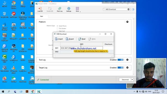This screenshot has height=94, width=167.
Task: Open the MEGAsync desktop shortcut
Action: click(x=14, y=15)
